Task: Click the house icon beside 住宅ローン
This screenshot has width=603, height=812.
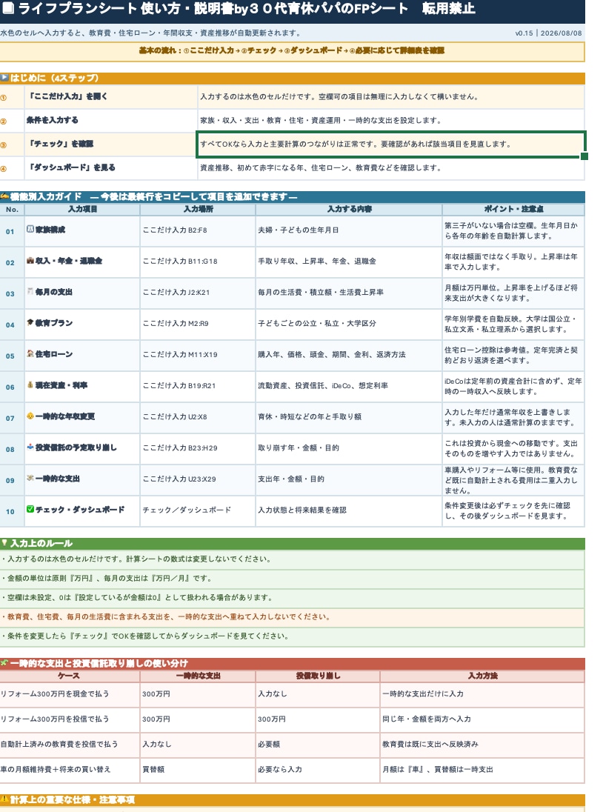Action: 30,353
